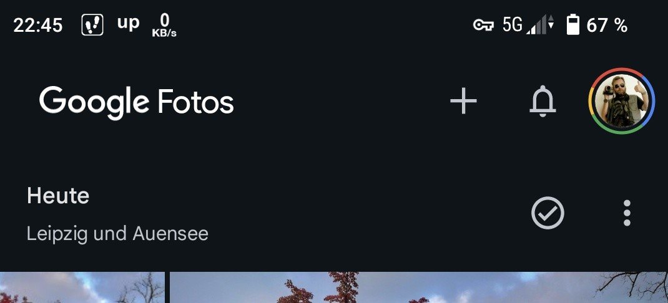Tap the battery icon in status bar
Viewport: 668px width, 303px height.
pos(573,24)
